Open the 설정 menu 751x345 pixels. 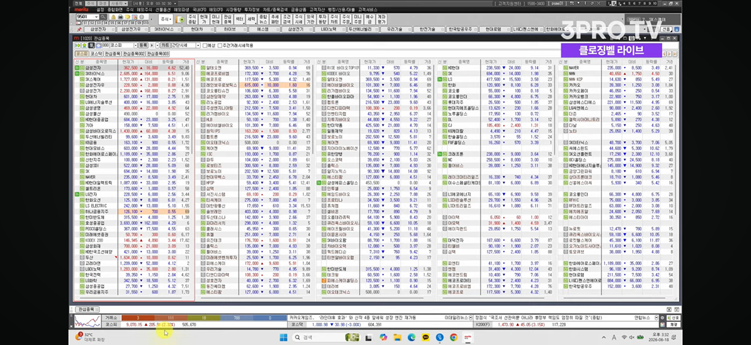coord(100,9)
